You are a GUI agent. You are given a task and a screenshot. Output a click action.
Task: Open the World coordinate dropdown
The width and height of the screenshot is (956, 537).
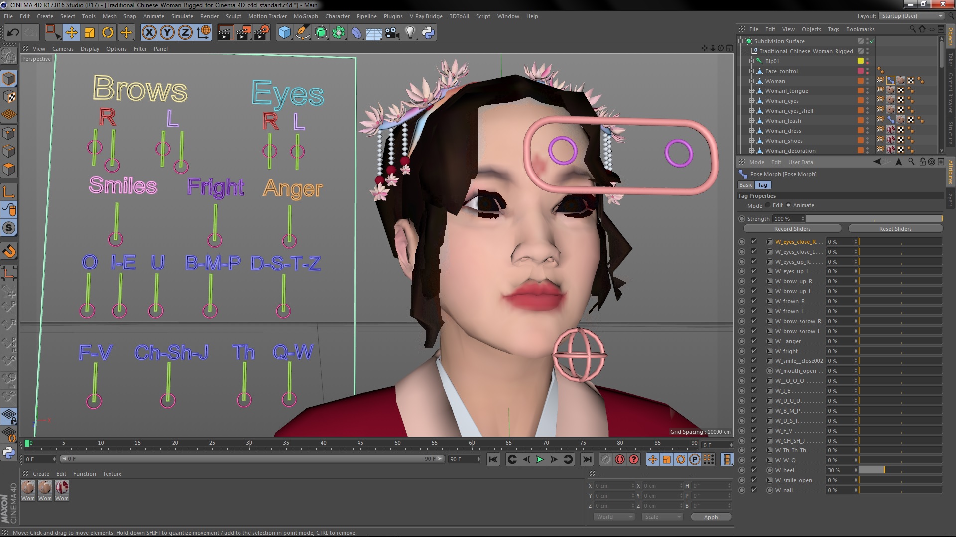click(x=613, y=517)
